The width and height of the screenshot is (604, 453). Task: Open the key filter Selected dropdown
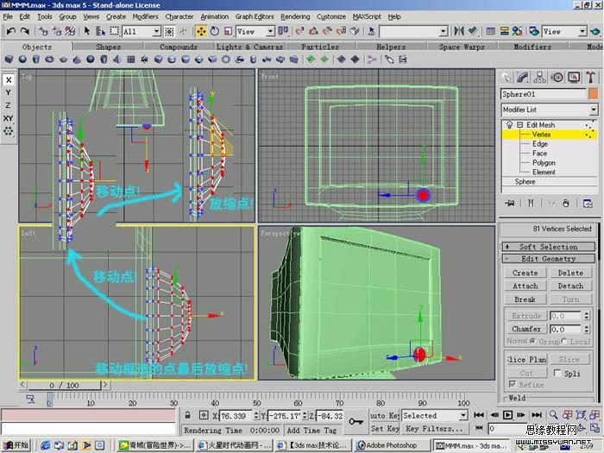pyautogui.click(x=463, y=415)
